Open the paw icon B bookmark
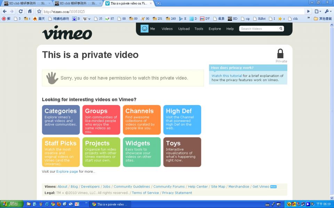 click(x=76, y=19)
